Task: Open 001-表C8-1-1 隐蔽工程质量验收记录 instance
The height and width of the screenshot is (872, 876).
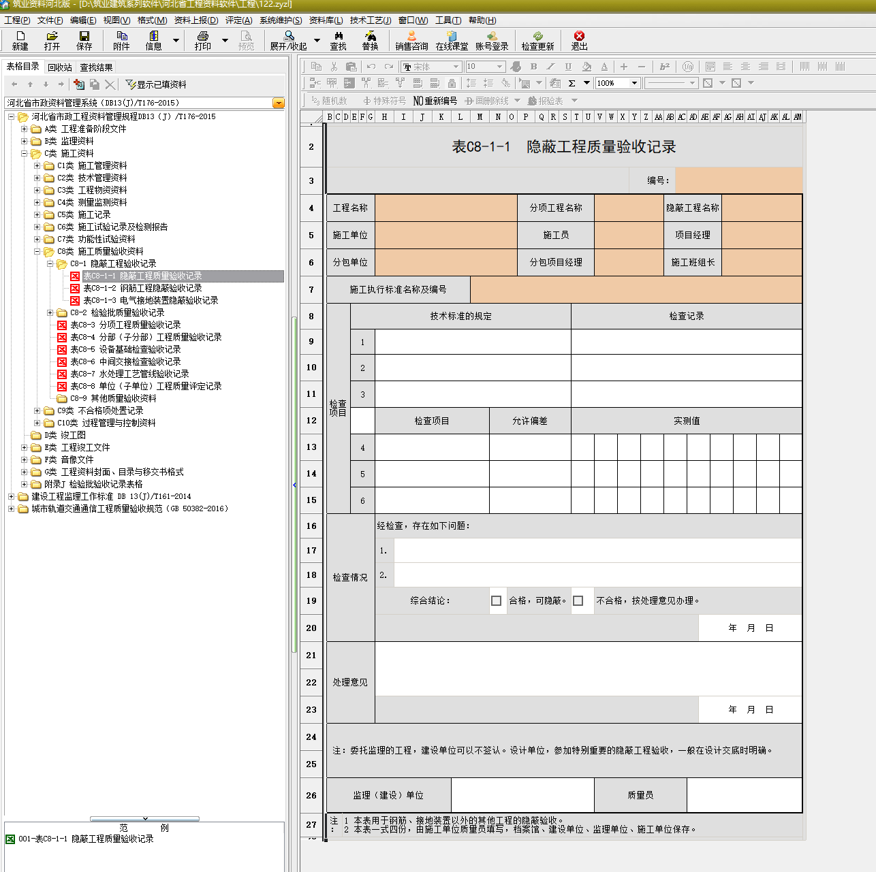Action: [x=86, y=839]
